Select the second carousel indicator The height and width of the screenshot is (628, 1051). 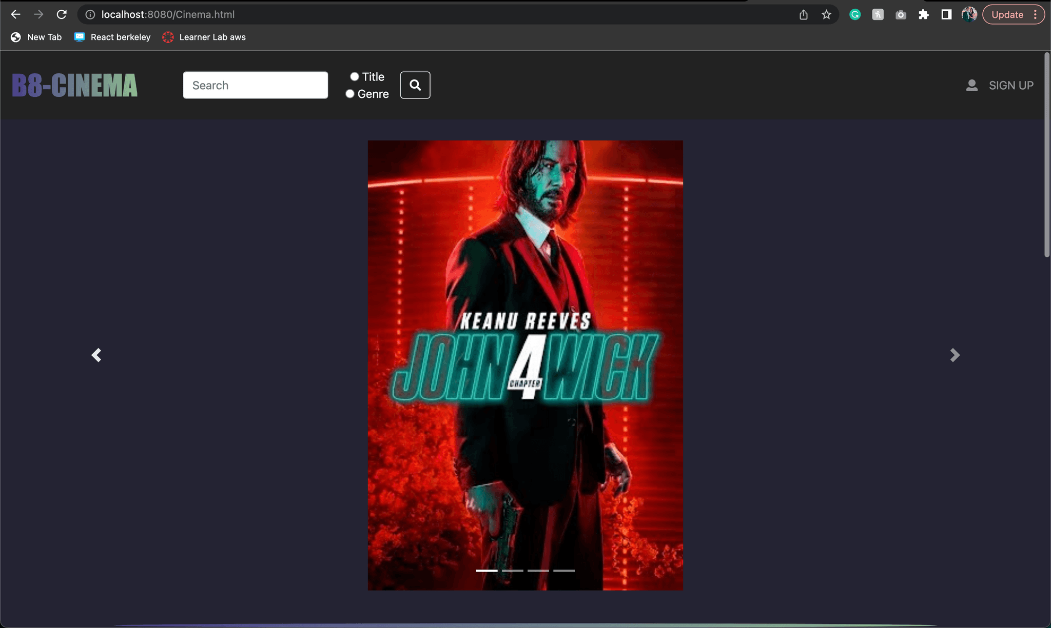[x=513, y=571]
